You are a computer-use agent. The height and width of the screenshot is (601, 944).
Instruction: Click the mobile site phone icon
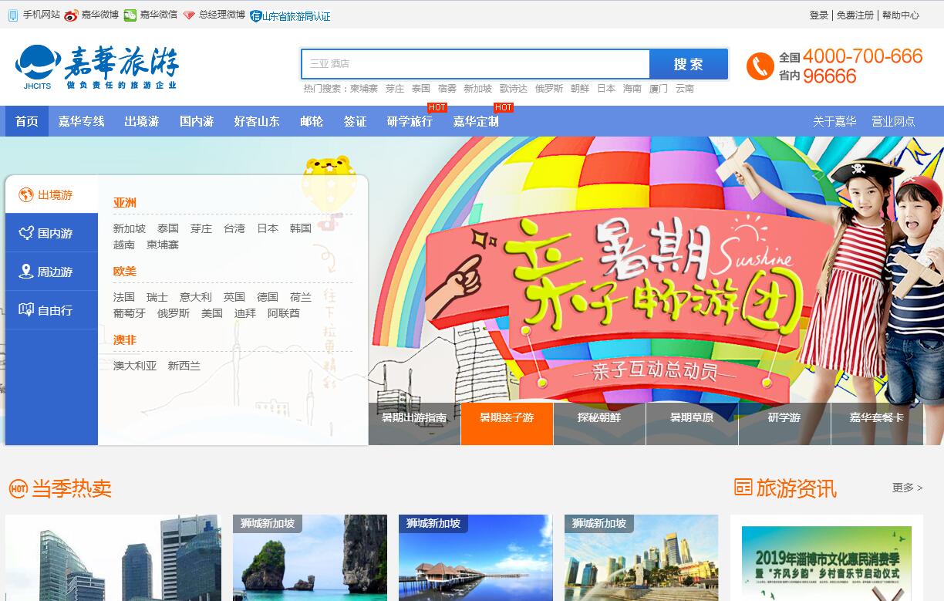pos(12,15)
